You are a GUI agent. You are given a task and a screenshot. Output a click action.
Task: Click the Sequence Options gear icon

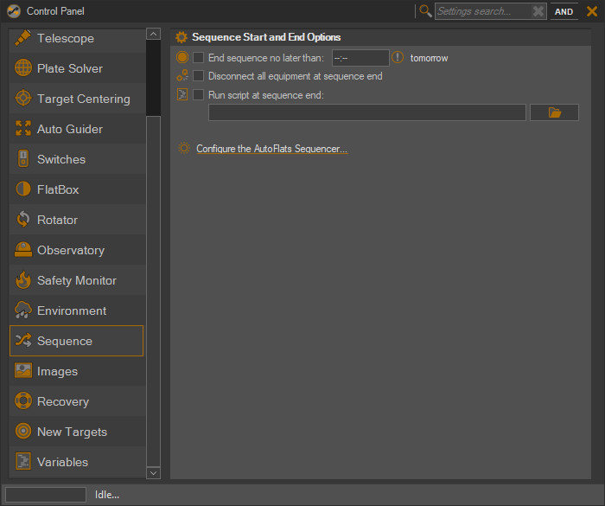pyautogui.click(x=181, y=37)
